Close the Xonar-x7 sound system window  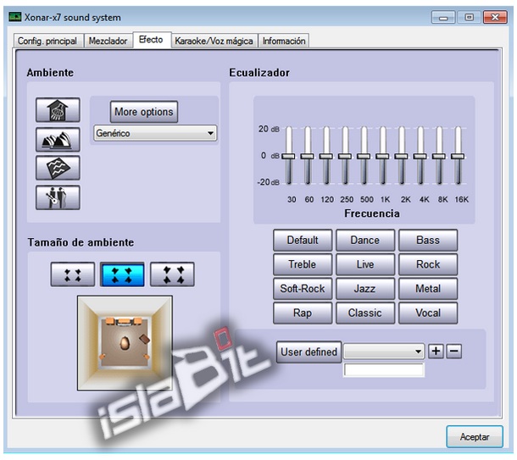(x=495, y=17)
